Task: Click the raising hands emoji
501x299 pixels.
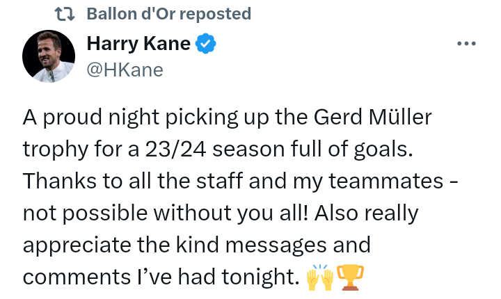Action: pyautogui.click(x=320, y=277)
